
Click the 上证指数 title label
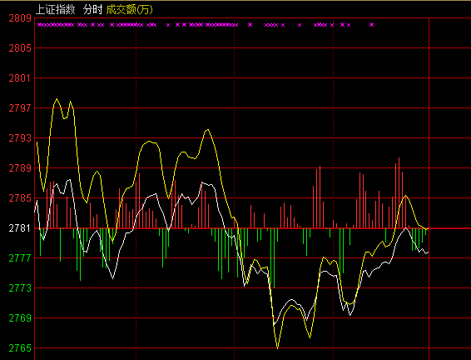(55, 10)
